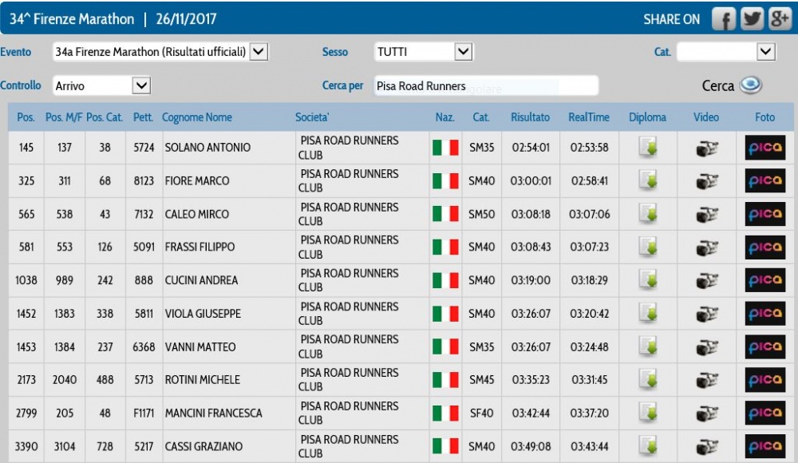Image resolution: width=798 pixels, height=463 pixels.
Task: Watch video of MANCINI FRANCESCA
Action: point(707,414)
